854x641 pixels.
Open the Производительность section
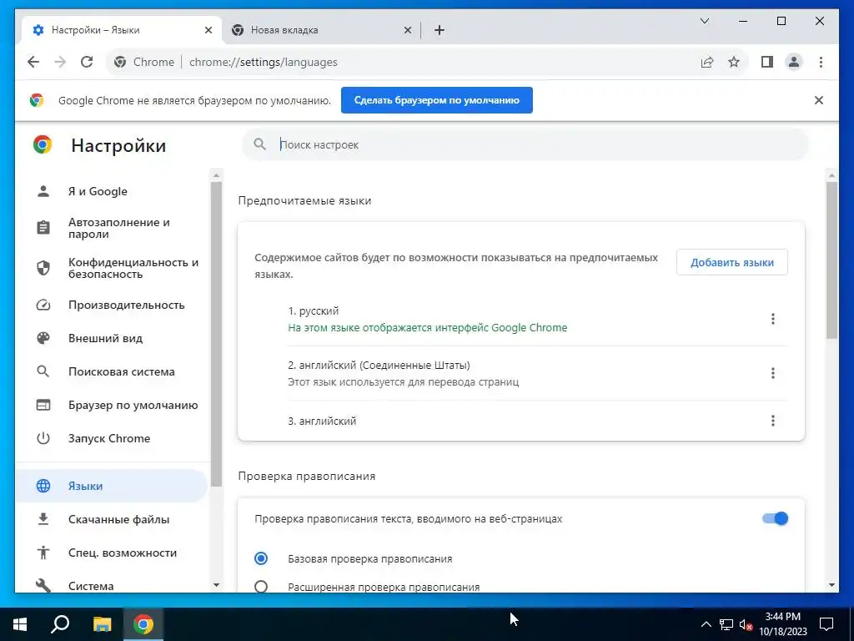[x=111, y=305]
